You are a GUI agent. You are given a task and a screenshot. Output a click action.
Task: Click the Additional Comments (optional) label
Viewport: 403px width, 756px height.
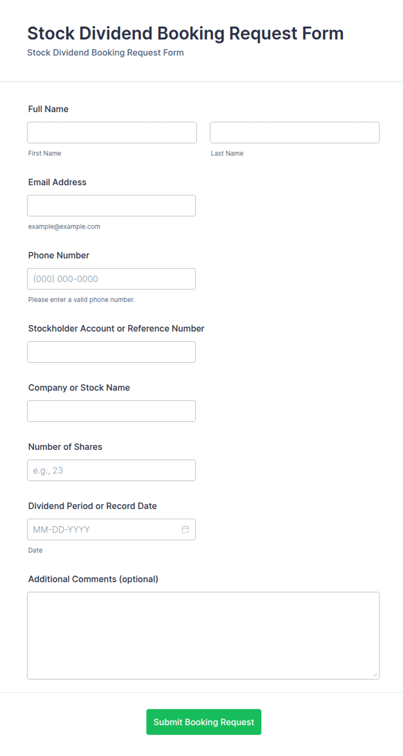pyautogui.click(x=93, y=579)
